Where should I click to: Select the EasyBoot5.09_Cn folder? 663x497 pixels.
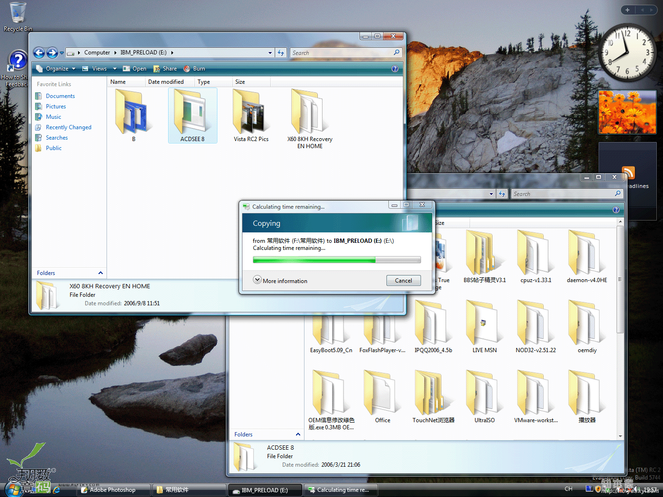click(331, 331)
